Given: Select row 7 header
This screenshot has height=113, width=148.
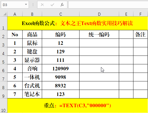Looking at the screenshot, I should [4, 77].
